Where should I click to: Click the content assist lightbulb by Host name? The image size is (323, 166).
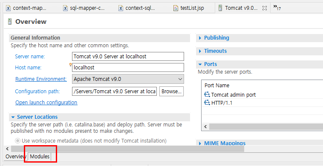[70, 65]
